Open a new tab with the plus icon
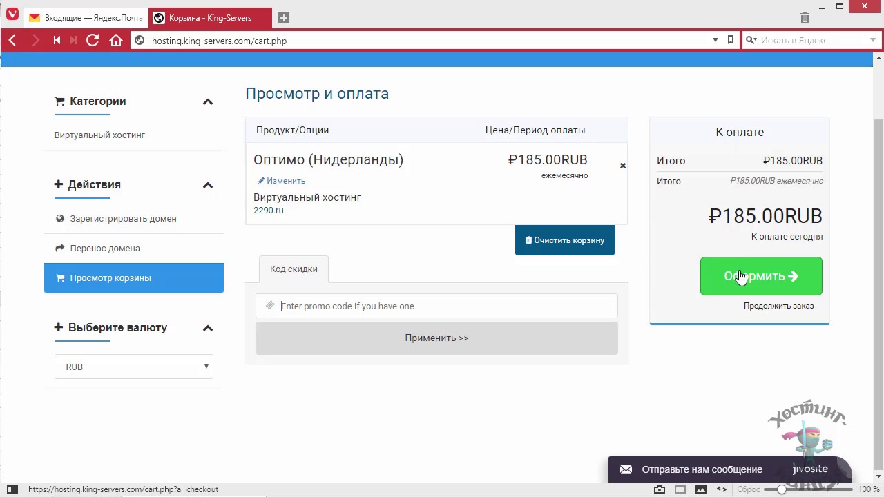Image resolution: width=884 pixels, height=497 pixels. pos(284,18)
